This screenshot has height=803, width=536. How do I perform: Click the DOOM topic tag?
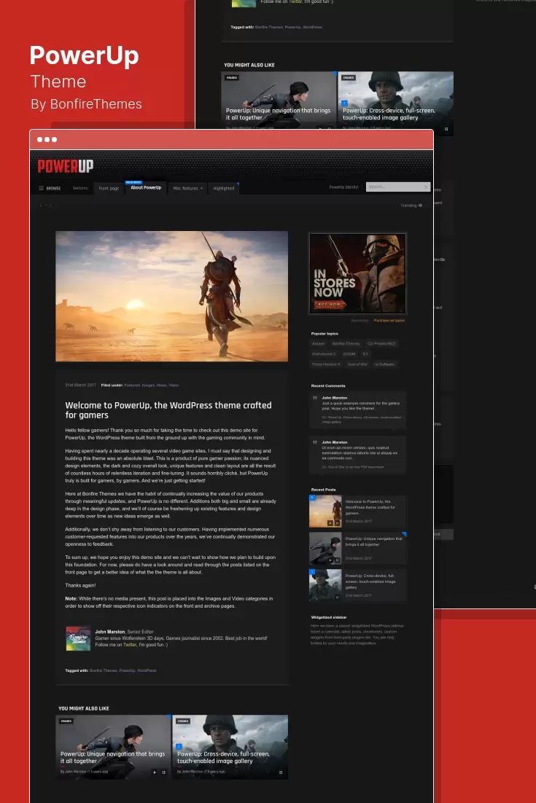(x=349, y=354)
